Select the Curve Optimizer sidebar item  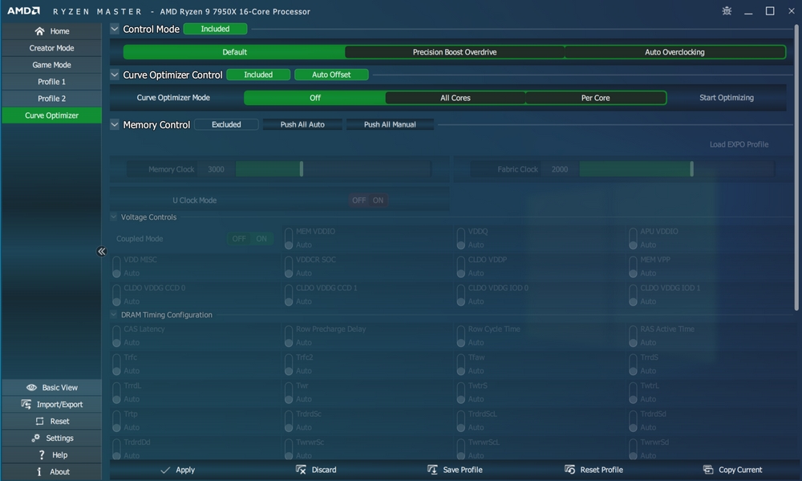click(51, 115)
